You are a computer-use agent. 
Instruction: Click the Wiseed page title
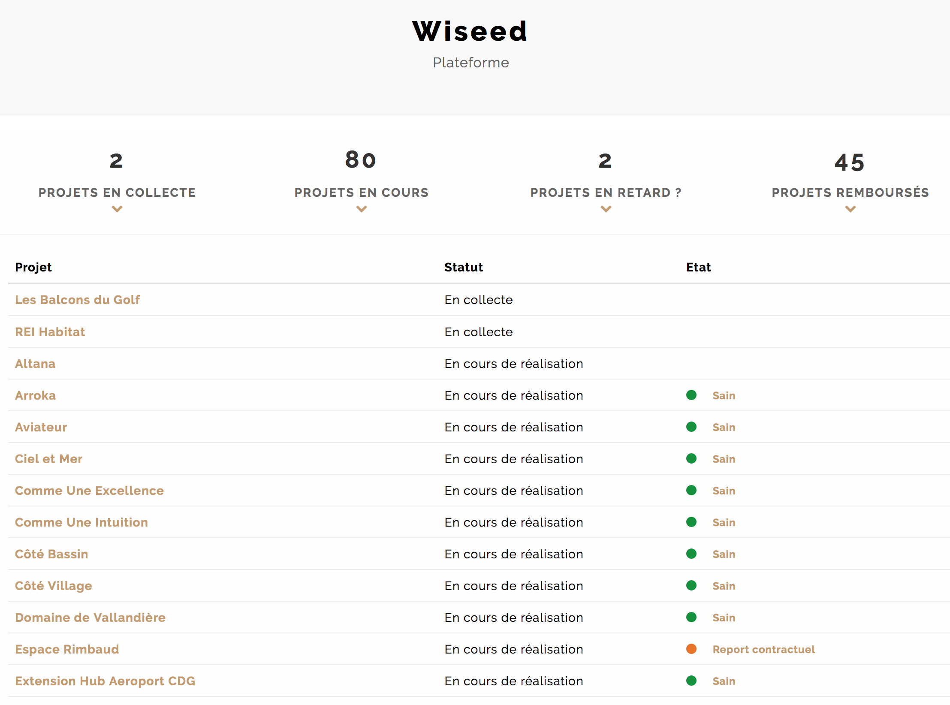470,31
